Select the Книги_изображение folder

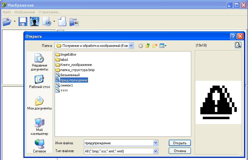pos(73,65)
